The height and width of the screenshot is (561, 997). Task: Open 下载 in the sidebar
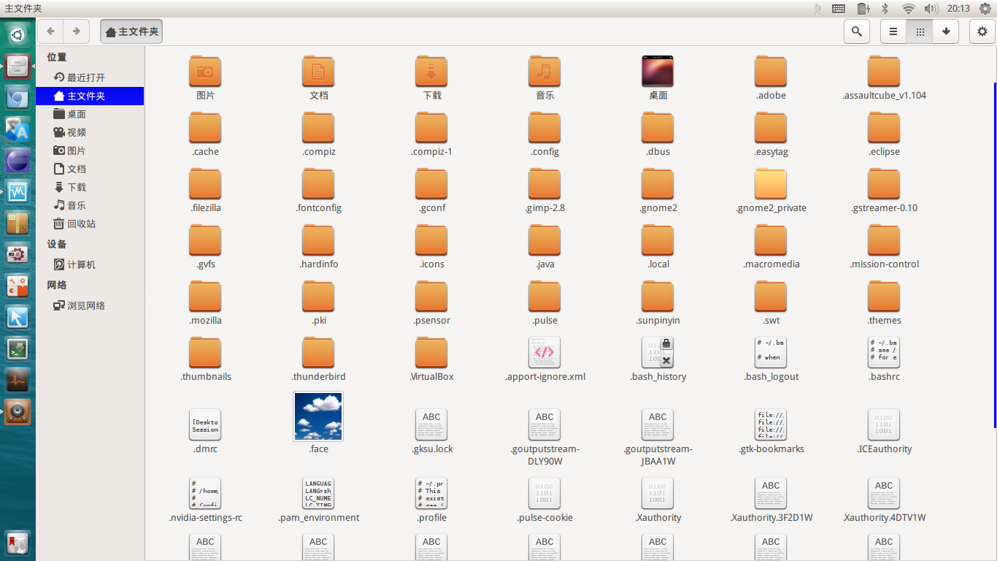pos(90,187)
